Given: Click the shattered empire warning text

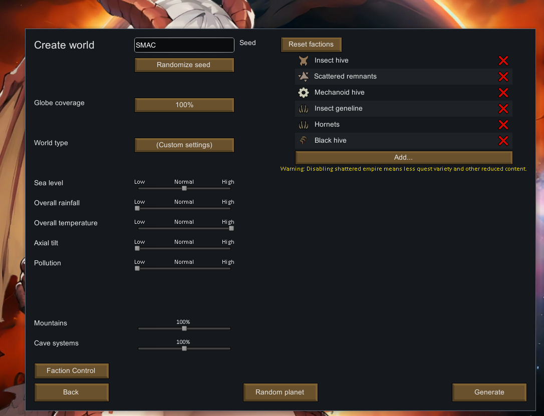Looking at the screenshot, I should (x=403, y=169).
